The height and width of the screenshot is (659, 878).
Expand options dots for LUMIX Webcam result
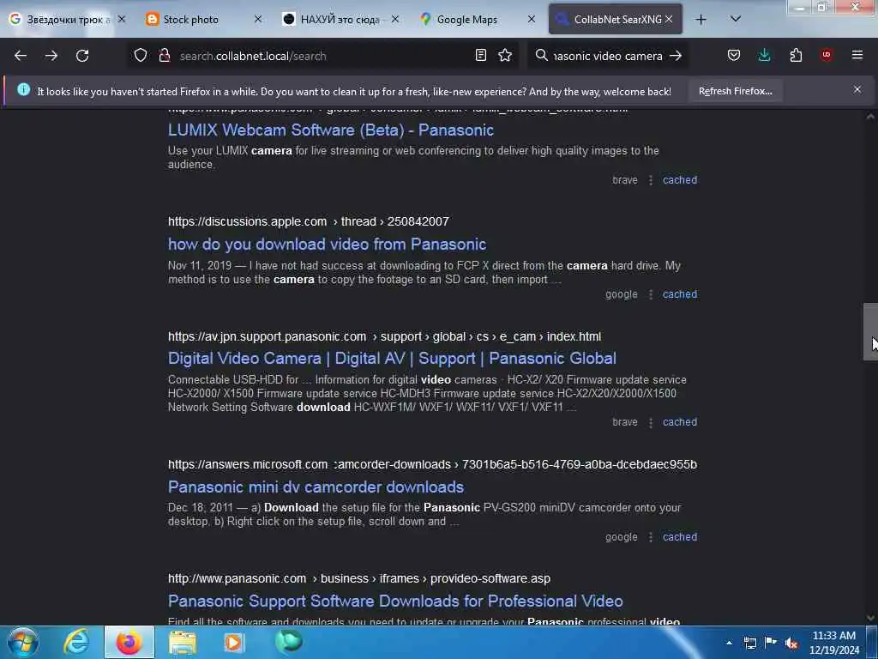650,180
